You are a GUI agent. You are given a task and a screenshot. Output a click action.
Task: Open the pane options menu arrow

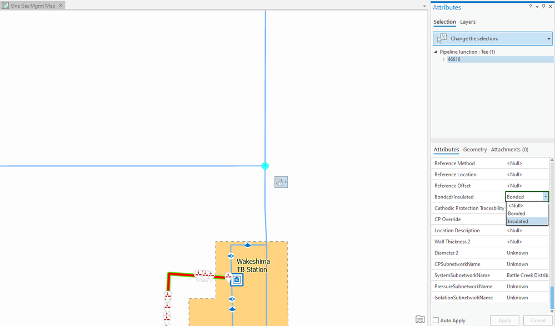[x=537, y=7]
